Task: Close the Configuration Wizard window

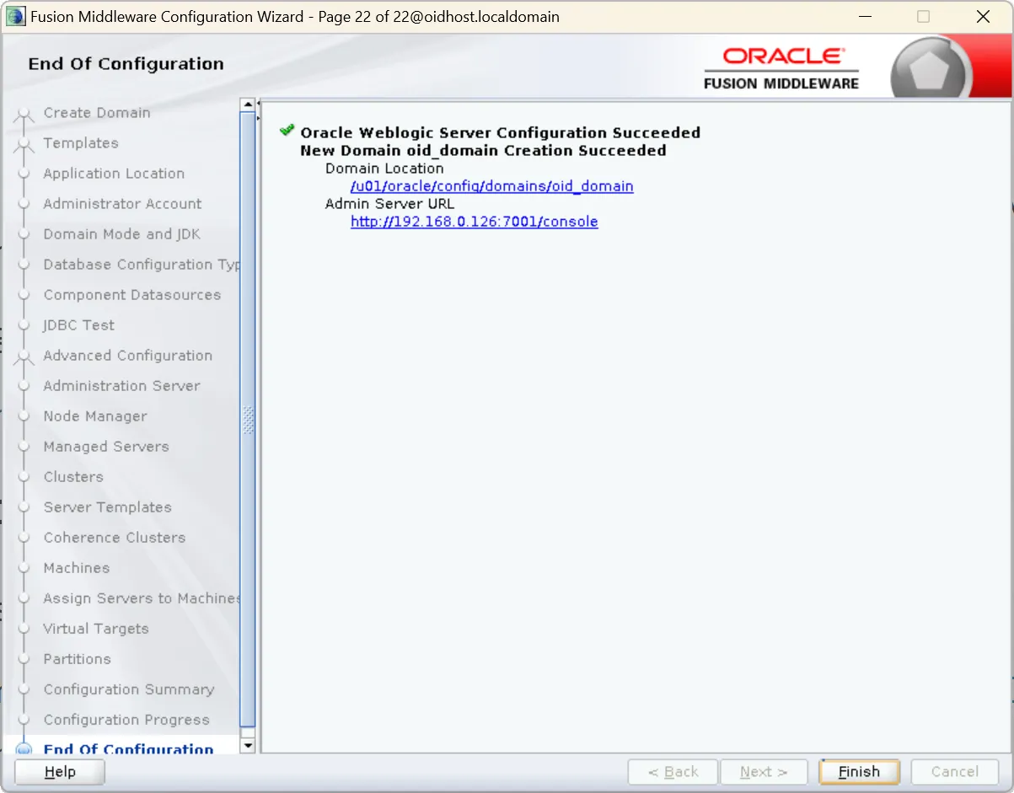Action: coord(983,17)
